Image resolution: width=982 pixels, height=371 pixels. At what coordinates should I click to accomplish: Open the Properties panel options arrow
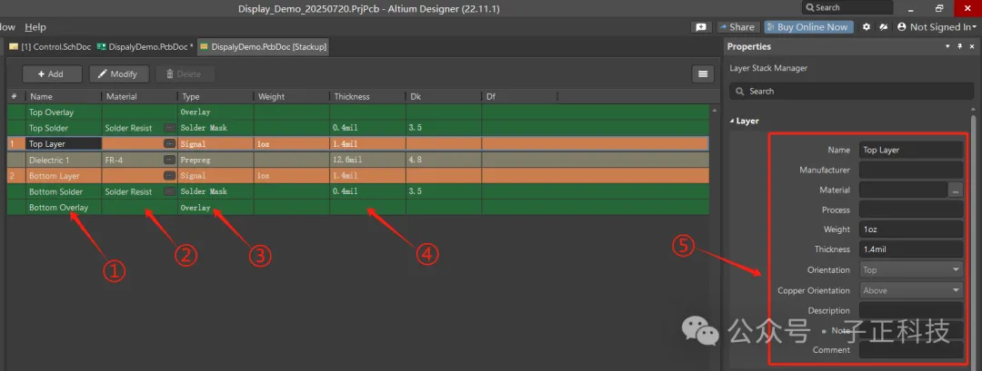[947, 47]
